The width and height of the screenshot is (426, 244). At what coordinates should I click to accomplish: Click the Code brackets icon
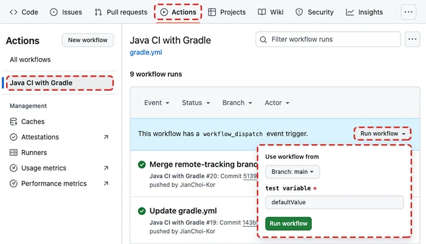click(x=13, y=12)
